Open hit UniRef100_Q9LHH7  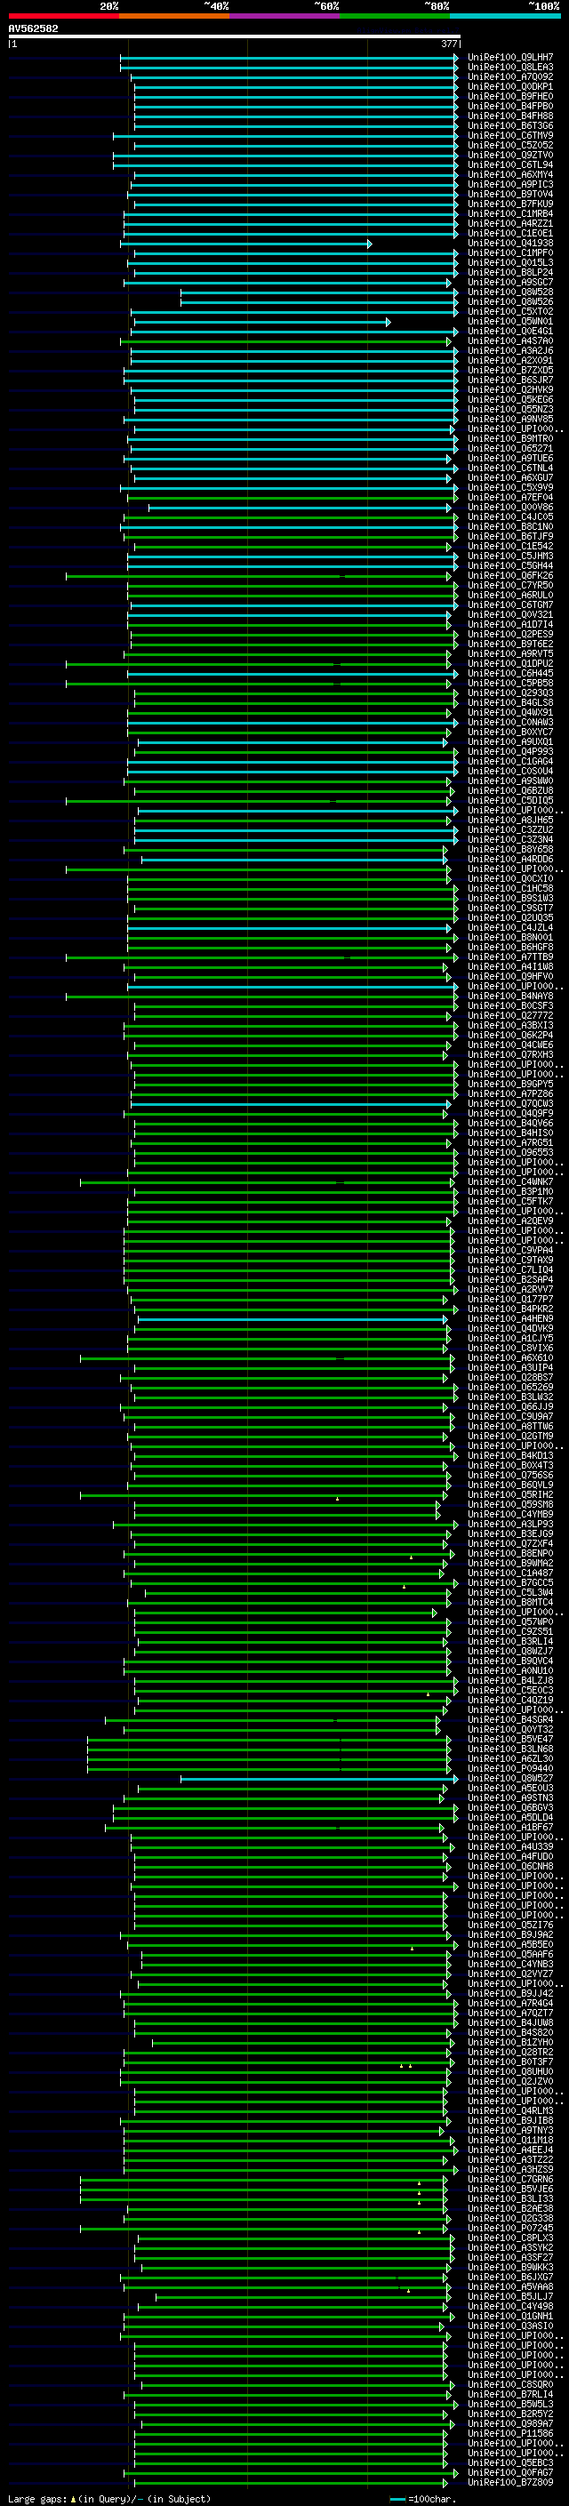(x=510, y=58)
